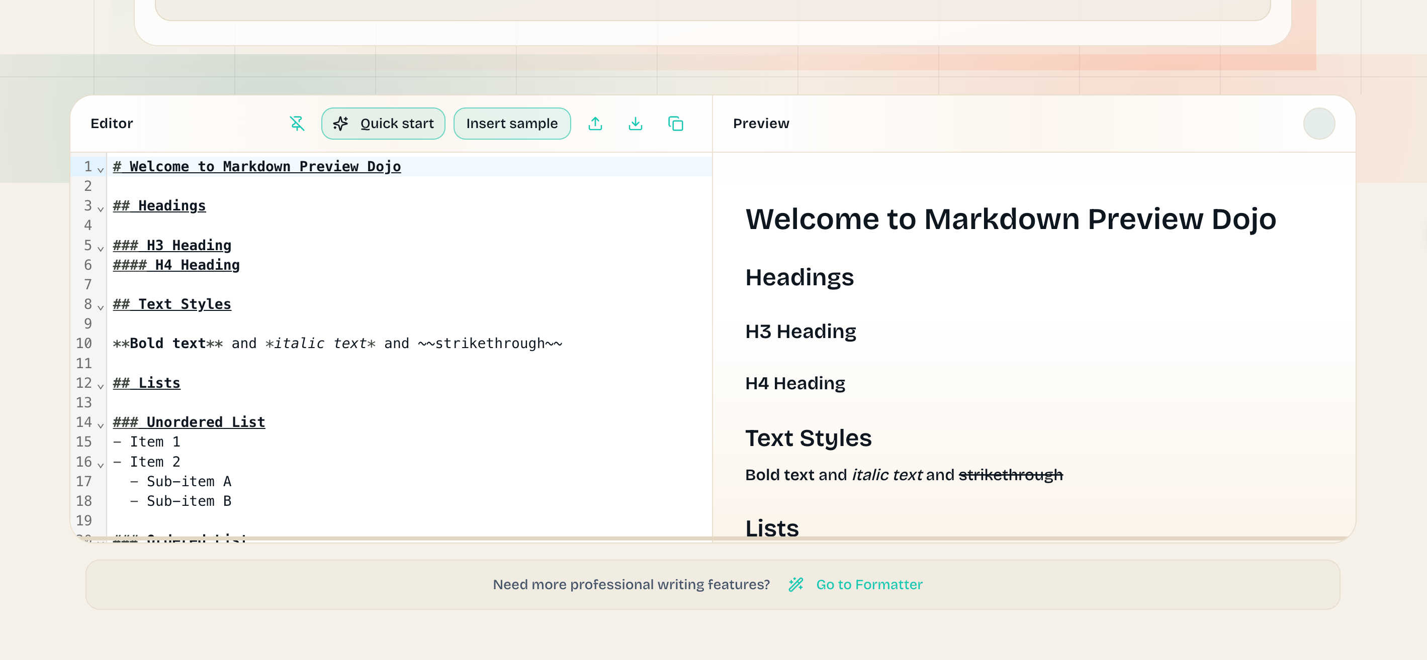Viewport: 1427px width, 660px height.
Task: Copy content using the copy icon
Action: pos(676,124)
